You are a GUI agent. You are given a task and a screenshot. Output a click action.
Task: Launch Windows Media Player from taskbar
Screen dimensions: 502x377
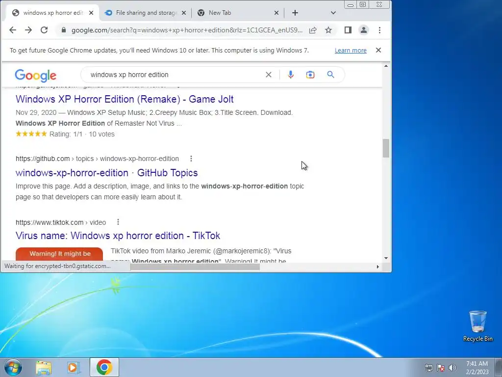74,367
